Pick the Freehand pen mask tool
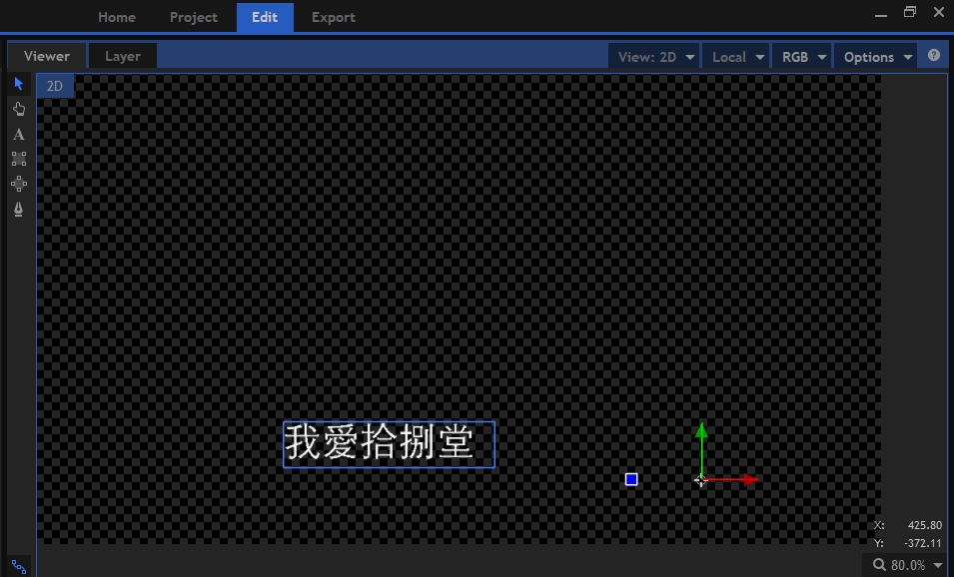 pos(19,209)
